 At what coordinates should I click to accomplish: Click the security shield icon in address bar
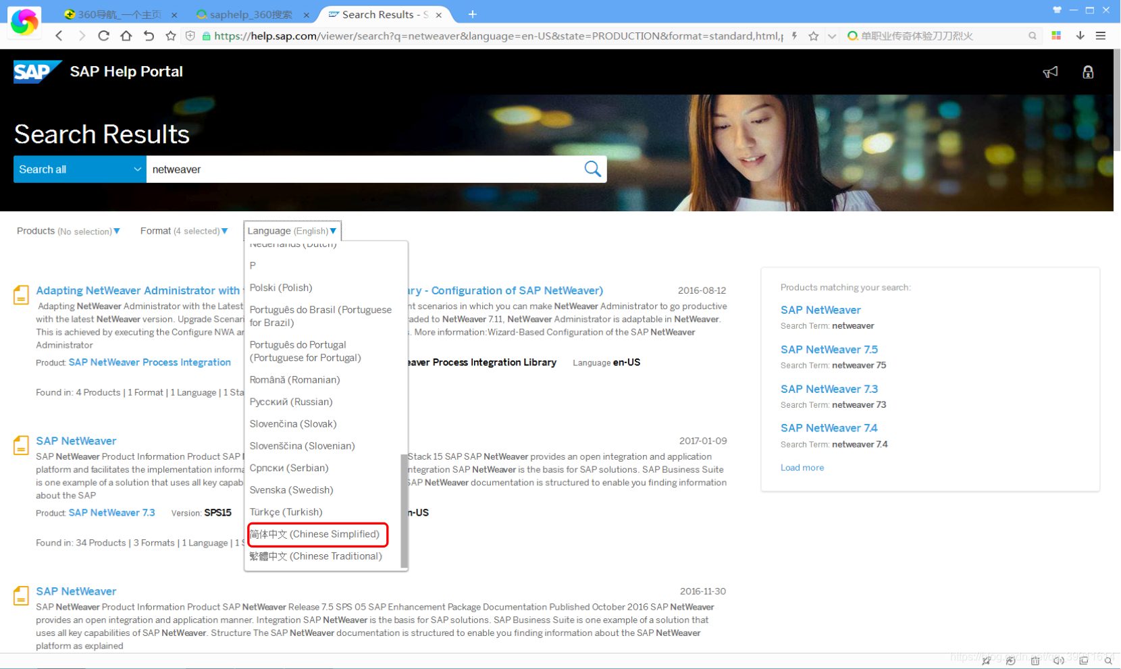190,36
